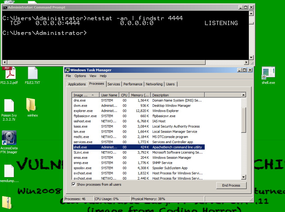This screenshot has height=212, width=285.
Task: Select the services.exe process row
Action: tap(139, 142)
